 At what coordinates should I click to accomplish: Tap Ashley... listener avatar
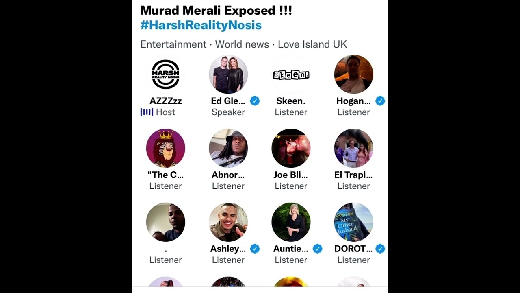[x=228, y=222]
